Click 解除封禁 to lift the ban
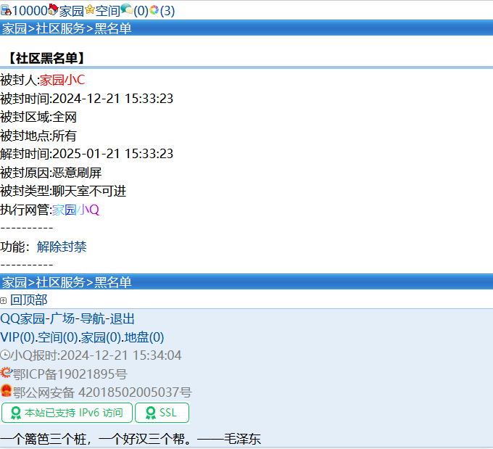Screen dimensions: 493x449 pyautogui.click(x=62, y=247)
